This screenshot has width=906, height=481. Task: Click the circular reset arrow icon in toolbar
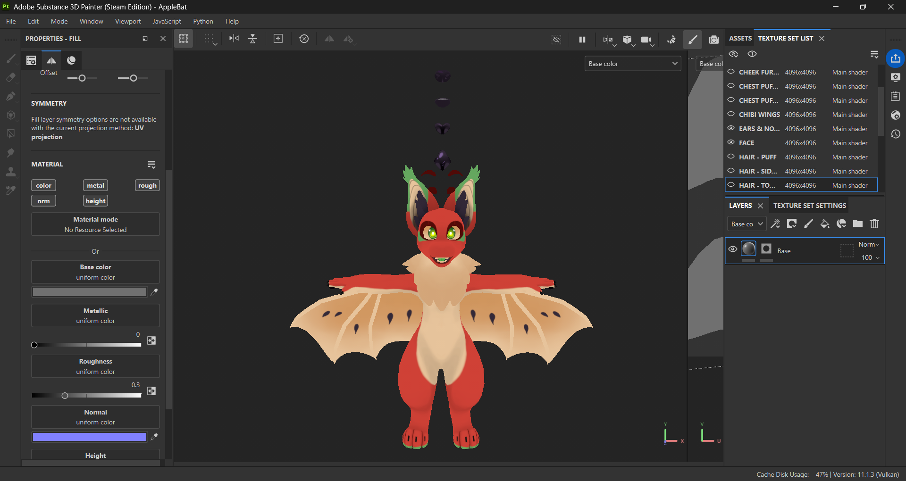pyautogui.click(x=304, y=39)
